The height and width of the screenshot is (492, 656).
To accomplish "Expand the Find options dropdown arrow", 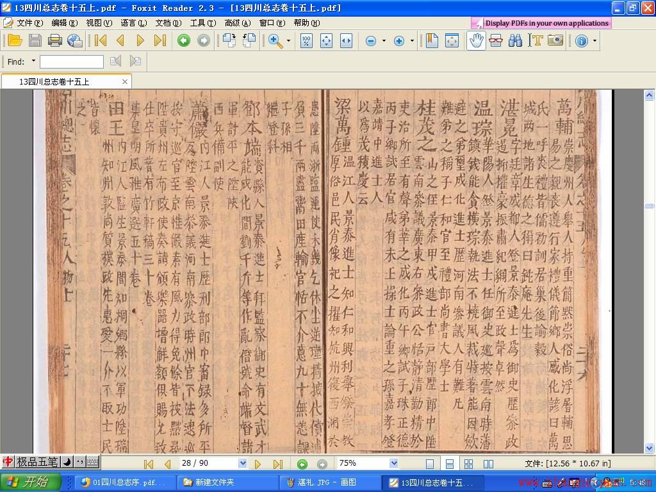I will coord(33,61).
